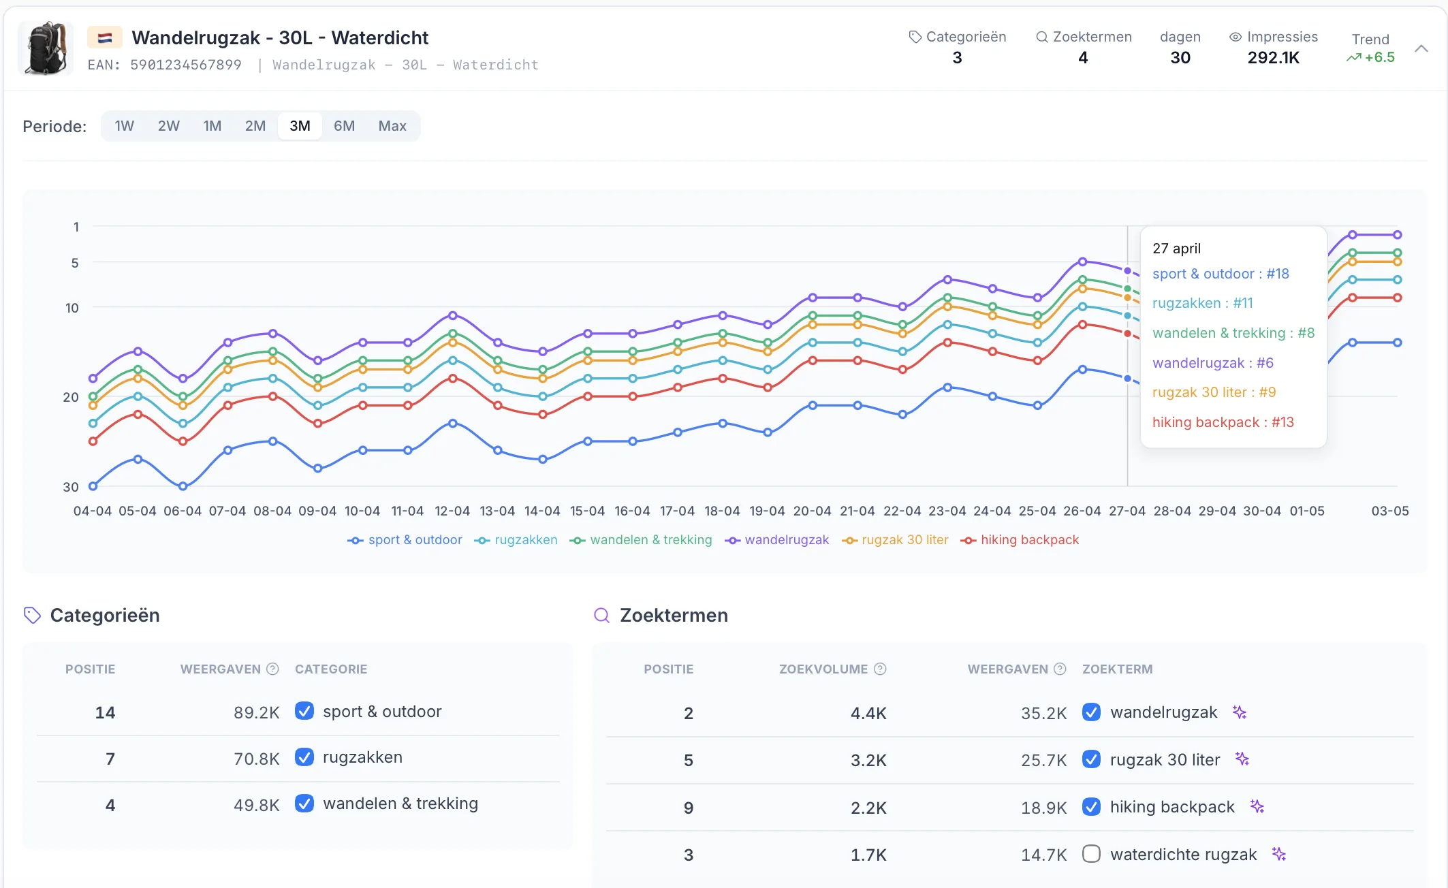Open the Zoekvolume help icon

point(880,669)
